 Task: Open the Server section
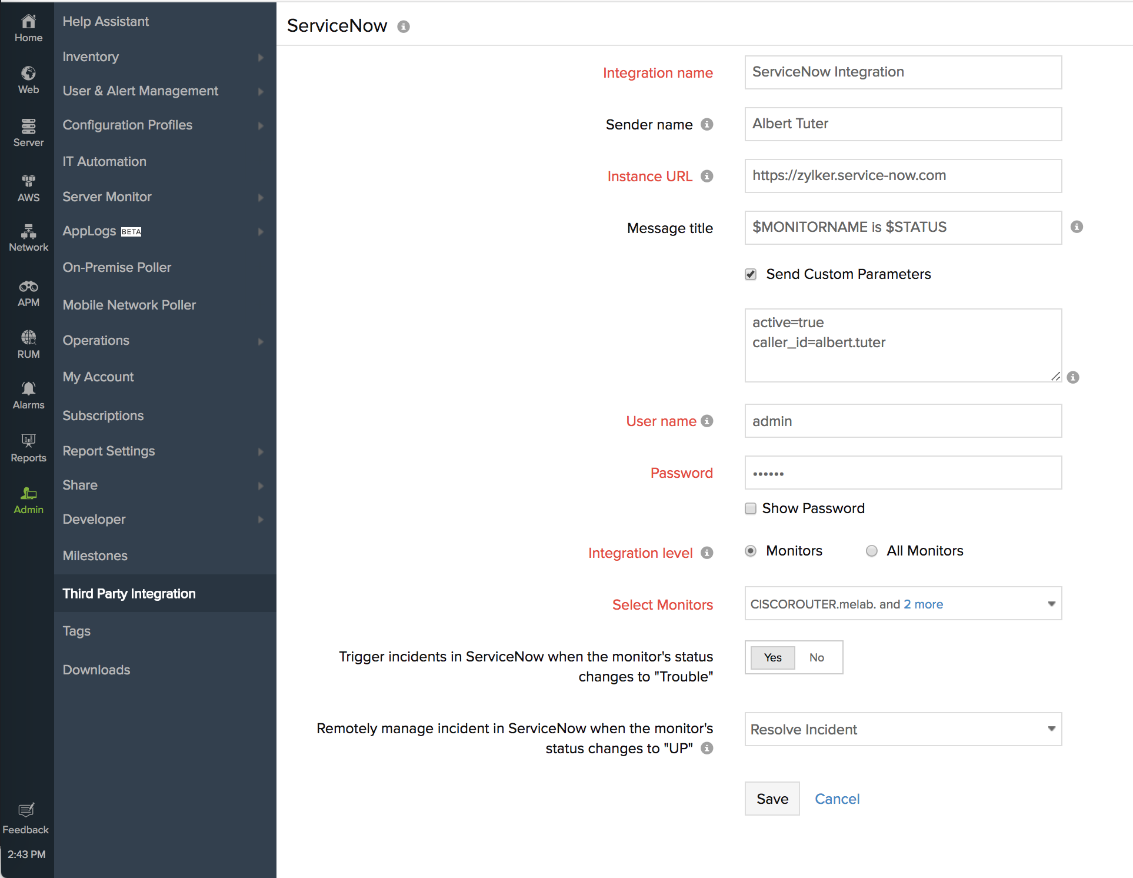(28, 131)
